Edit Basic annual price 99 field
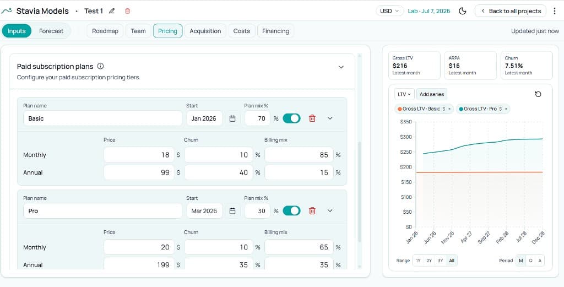Screen dimensions: 564x287 click(x=139, y=172)
